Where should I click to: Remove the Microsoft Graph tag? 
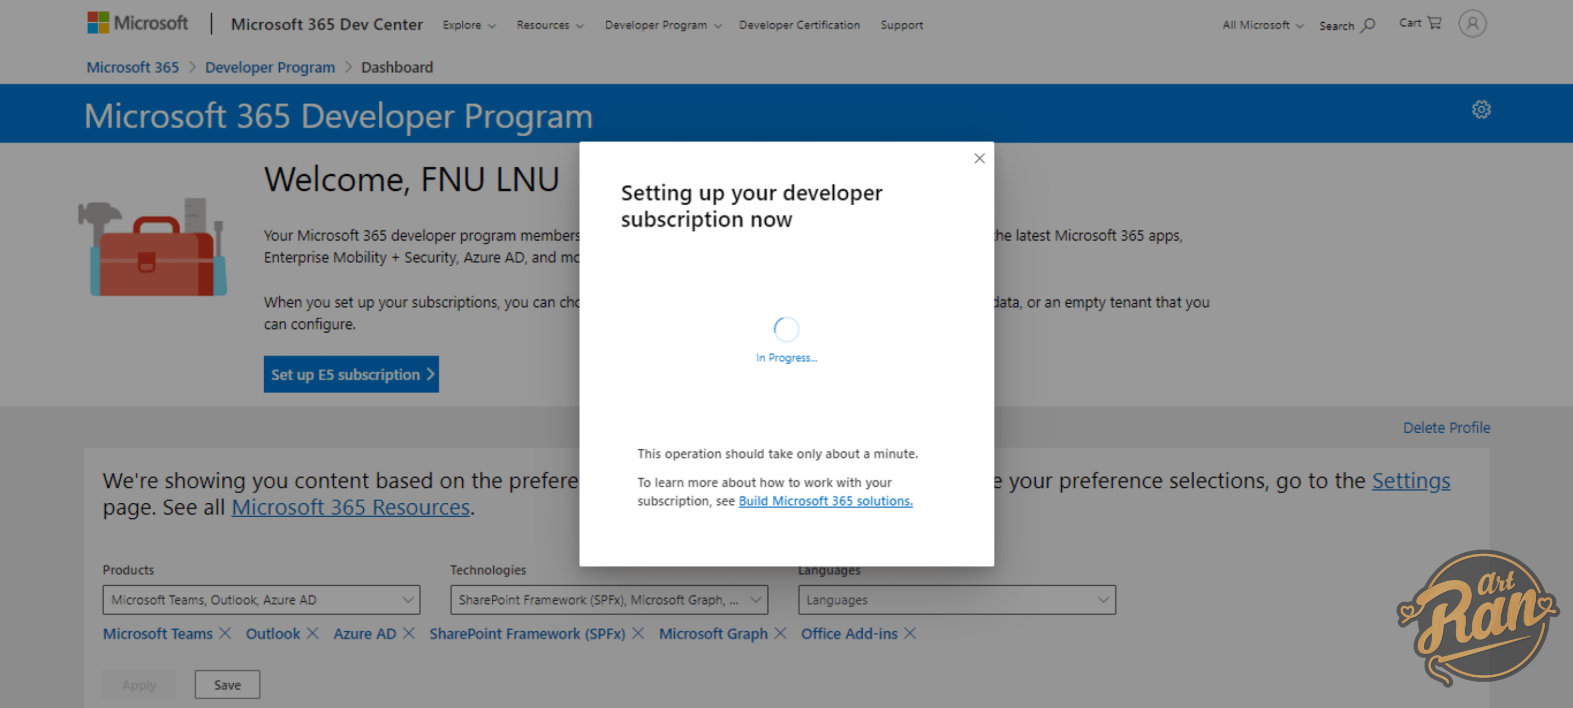tap(780, 633)
